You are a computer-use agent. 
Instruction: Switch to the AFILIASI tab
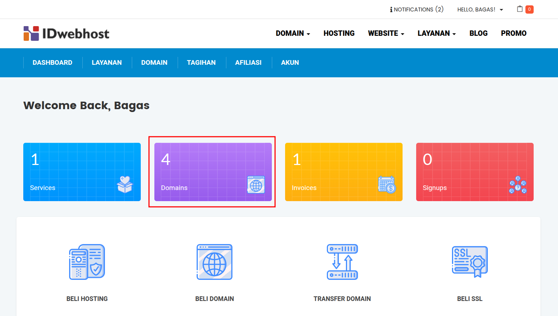coord(248,63)
